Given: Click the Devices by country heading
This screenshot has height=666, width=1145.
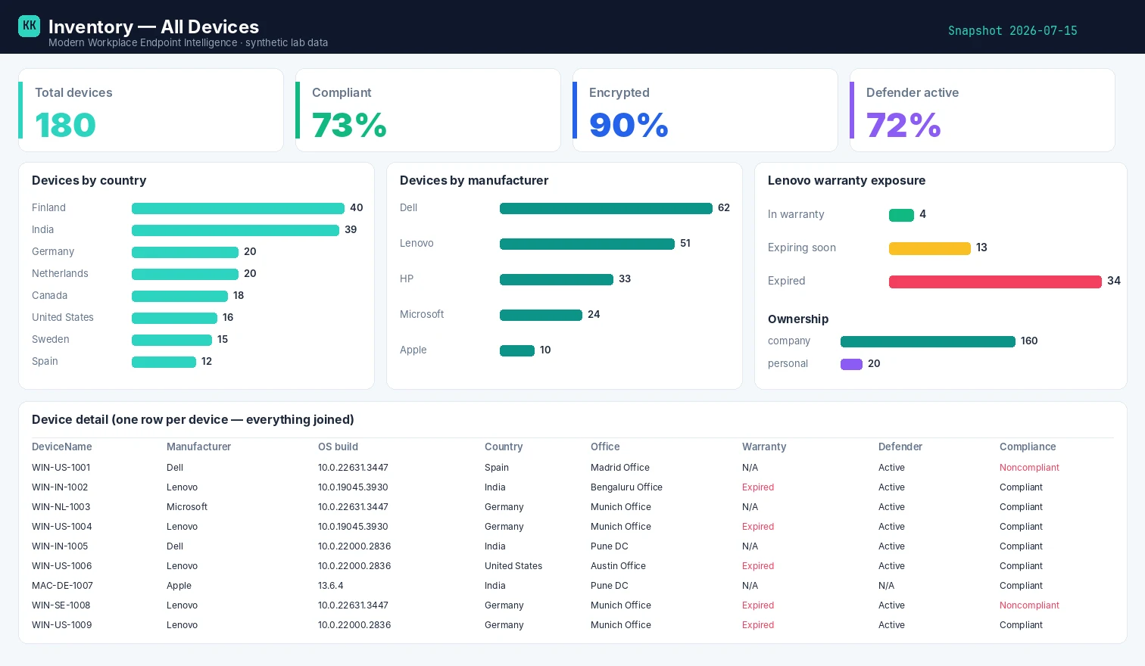Looking at the screenshot, I should tap(89, 181).
